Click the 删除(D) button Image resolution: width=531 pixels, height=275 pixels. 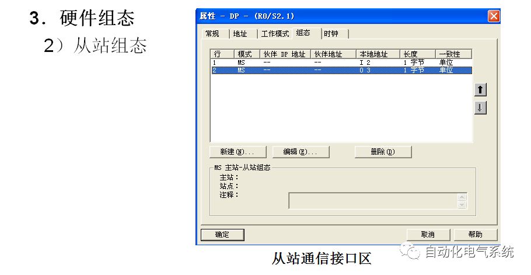tap(383, 152)
